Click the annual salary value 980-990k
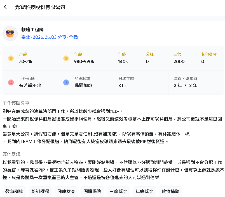 [84, 61]
